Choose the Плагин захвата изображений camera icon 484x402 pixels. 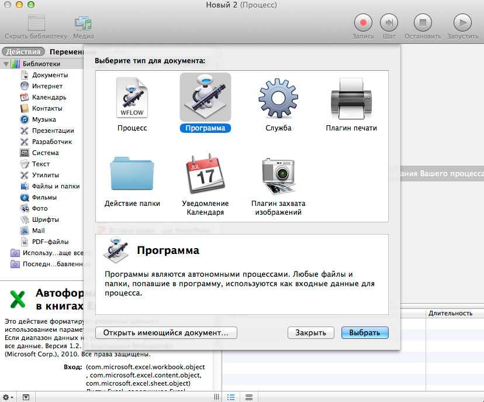pyautogui.click(x=278, y=175)
